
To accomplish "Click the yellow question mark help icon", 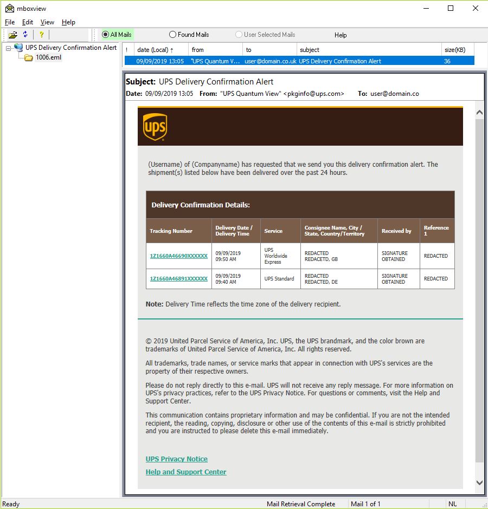I will (x=41, y=35).
